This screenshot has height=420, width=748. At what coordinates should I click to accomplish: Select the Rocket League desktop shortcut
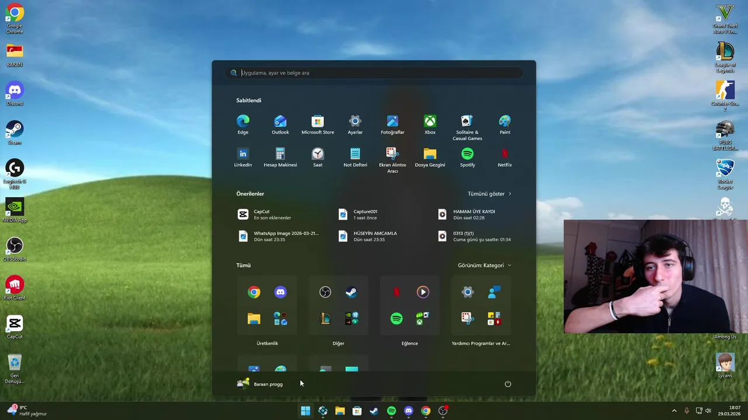coord(725,174)
